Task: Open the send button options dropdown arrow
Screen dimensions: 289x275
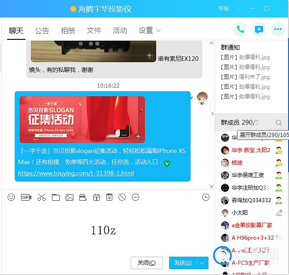Action: tap(202, 263)
